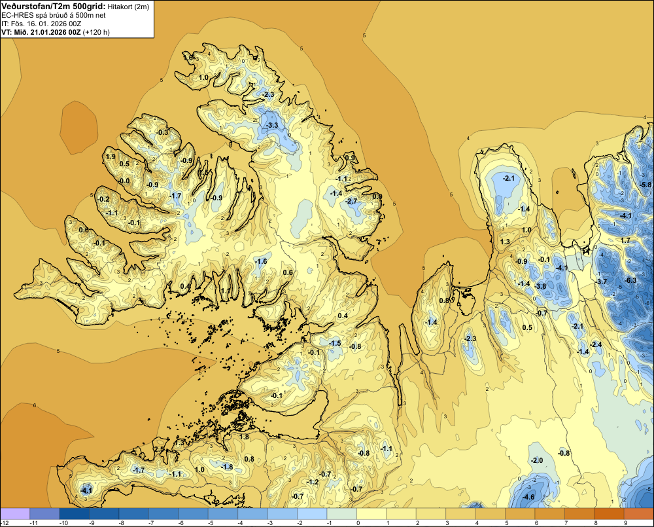Image resolution: width=654 pixels, height=527 pixels.
Task: Click the "-1.2" temperature value on the map
Action: 313,482
